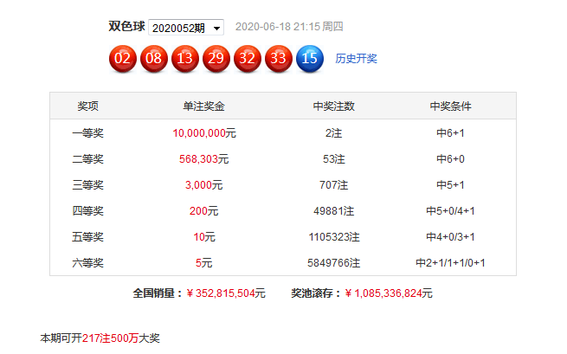The width and height of the screenshot is (567, 354).
Task: Click the 中5+0/4+1 condition cell
Action: (x=450, y=211)
